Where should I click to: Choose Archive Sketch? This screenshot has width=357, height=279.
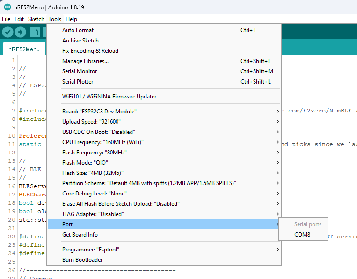click(164, 41)
